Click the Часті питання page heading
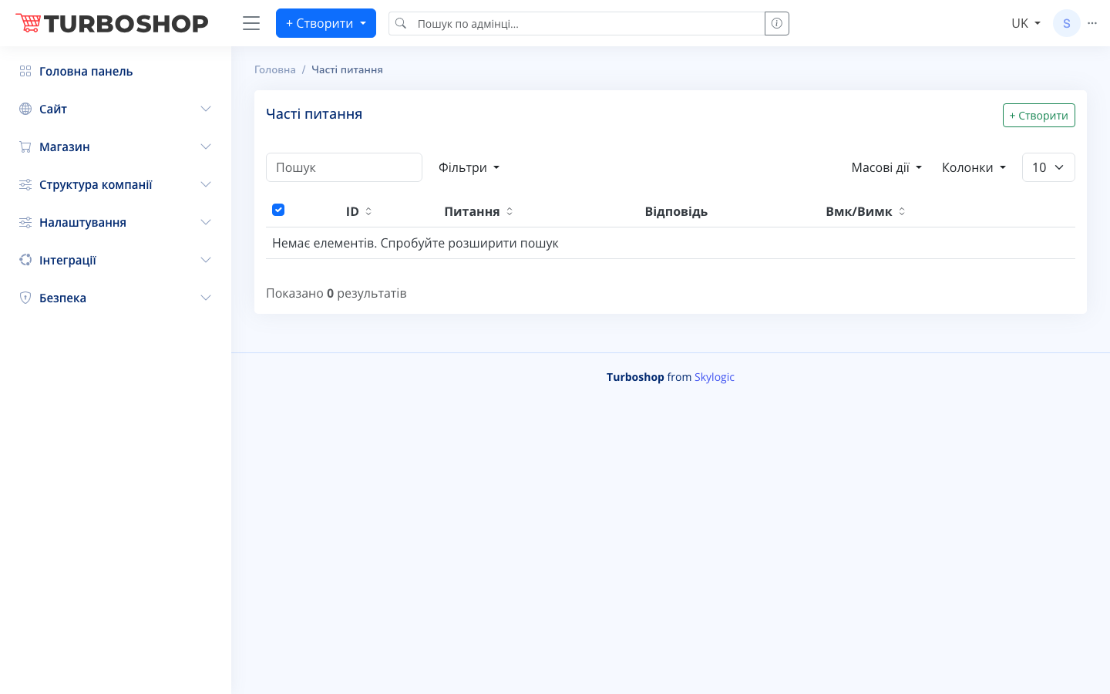 pos(314,114)
